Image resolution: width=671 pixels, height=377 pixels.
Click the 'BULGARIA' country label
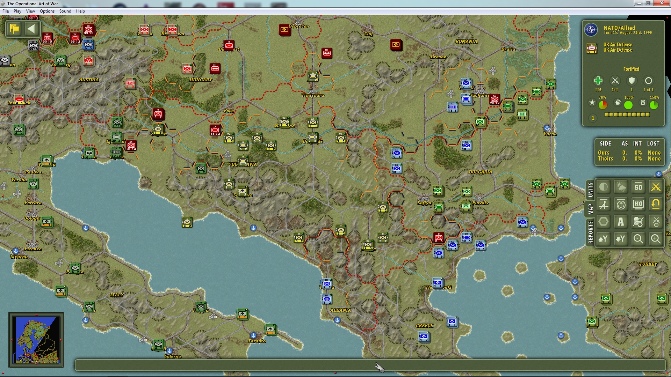tap(481, 172)
